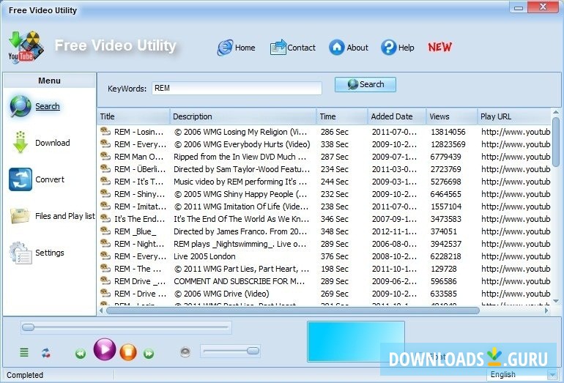Click the horizontal scrollbar thumb

pyautogui.click(x=293, y=311)
